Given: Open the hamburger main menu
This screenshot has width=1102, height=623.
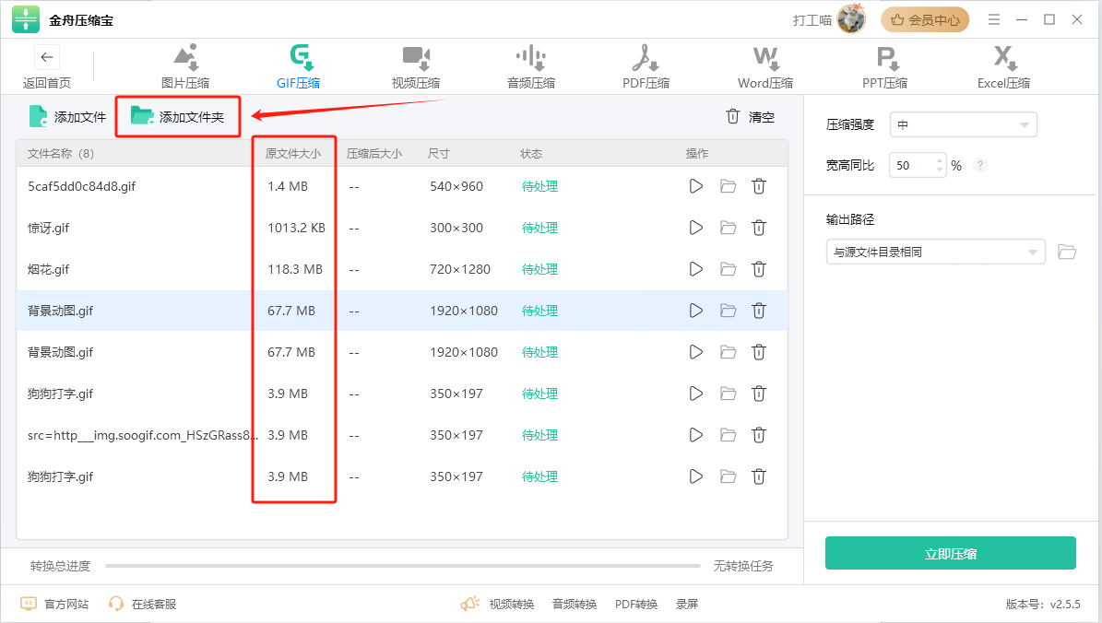Looking at the screenshot, I should [x=993, y=19].
